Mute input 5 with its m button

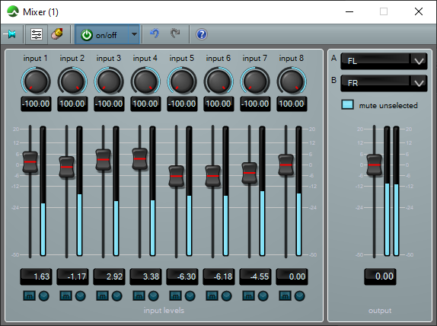(175, 296)
